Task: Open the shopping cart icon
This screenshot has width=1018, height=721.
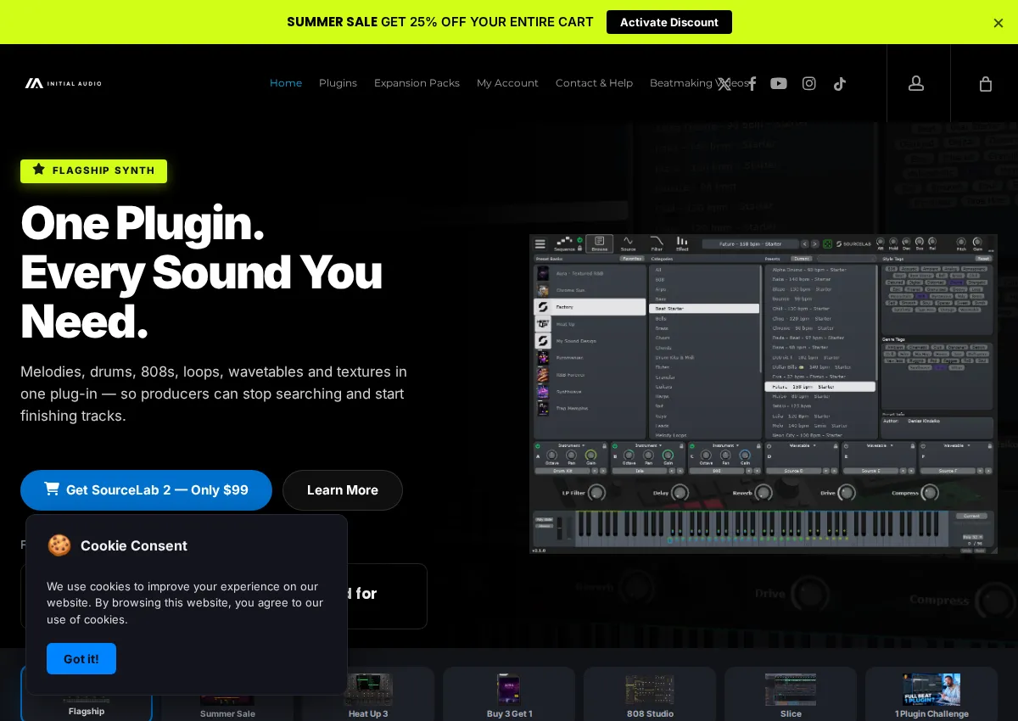Action: pyautogui.click(x=985, y=83)
